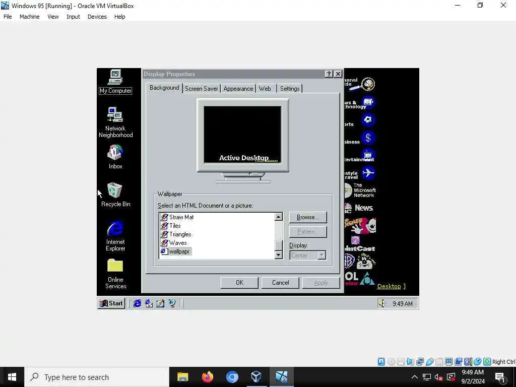Switch to the Settings tab
The image size is (516, 387).
point(290,89)
